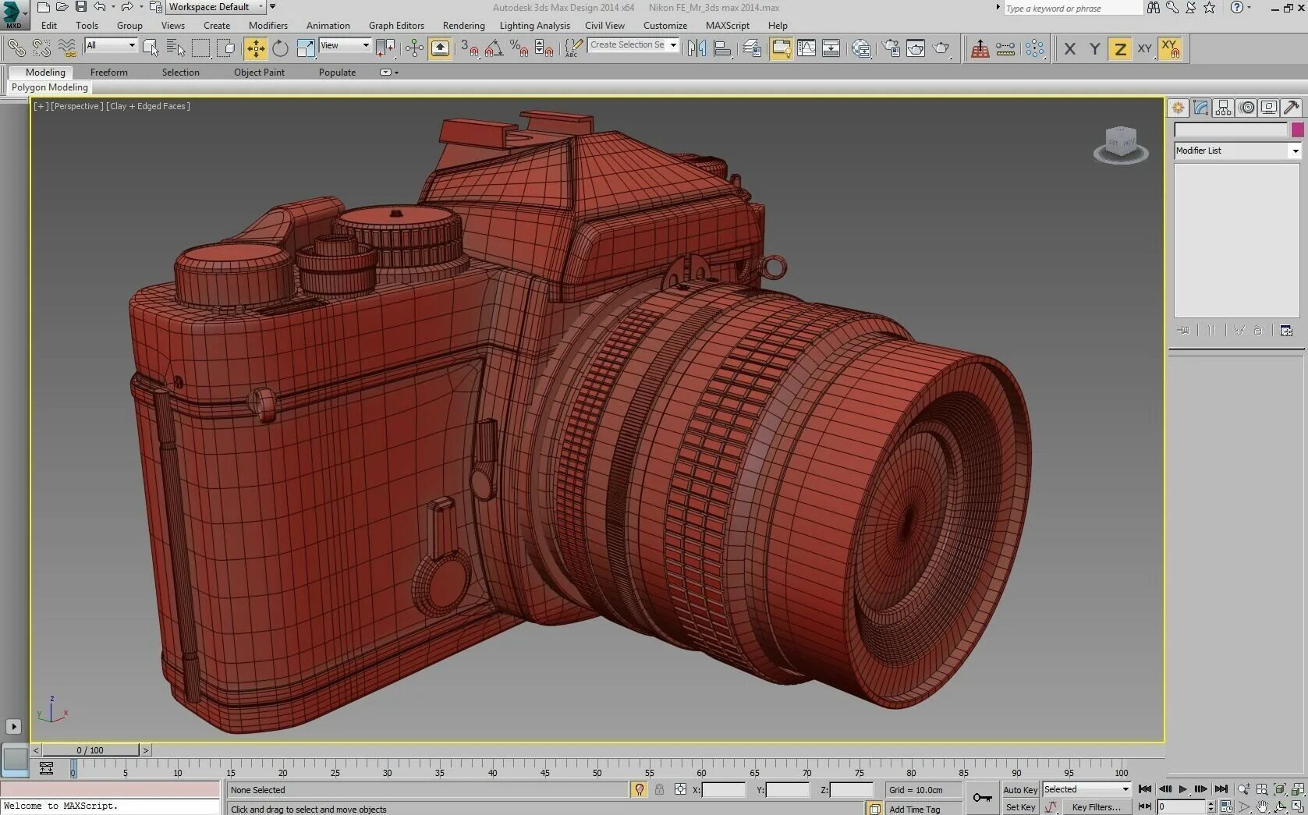1308x815 pixels.
Task: Click the Key Filters button
Action: pos(1095,807)
